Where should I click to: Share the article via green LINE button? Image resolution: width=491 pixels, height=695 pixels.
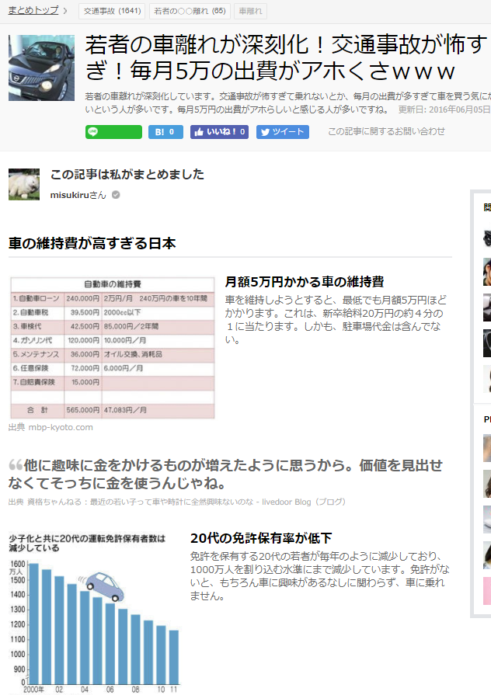(x=113, y=132)
